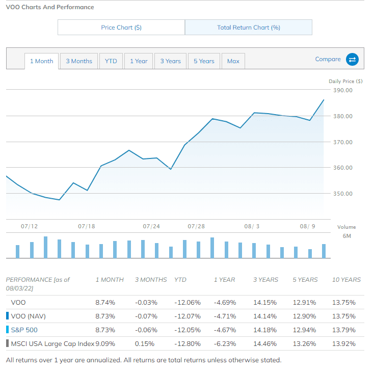Click S&P 500 10 years value 13.79%
The image size is (374, 374).
[x=344, y=330]
